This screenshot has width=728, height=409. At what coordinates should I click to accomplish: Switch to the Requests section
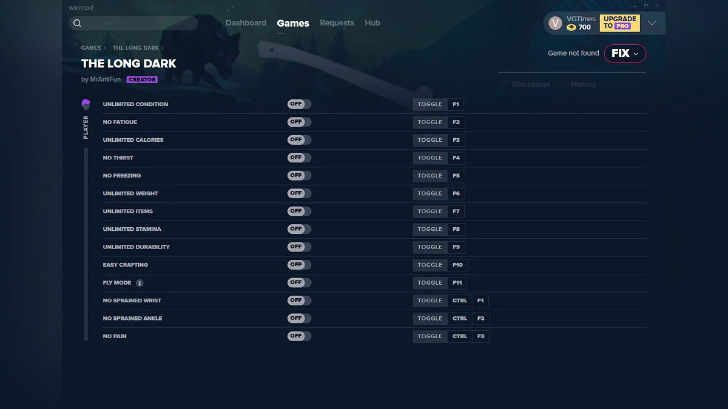coord(337,22)
